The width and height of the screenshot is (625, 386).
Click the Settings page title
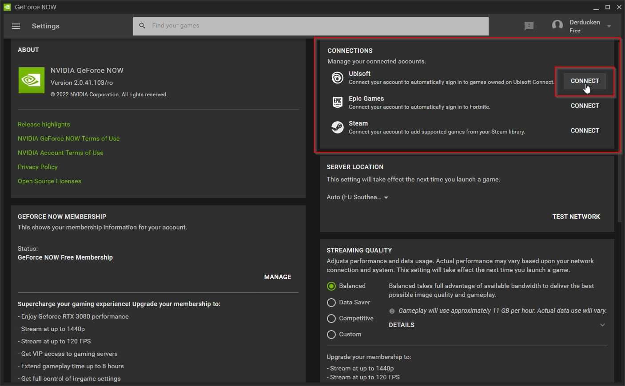[46, 26]
